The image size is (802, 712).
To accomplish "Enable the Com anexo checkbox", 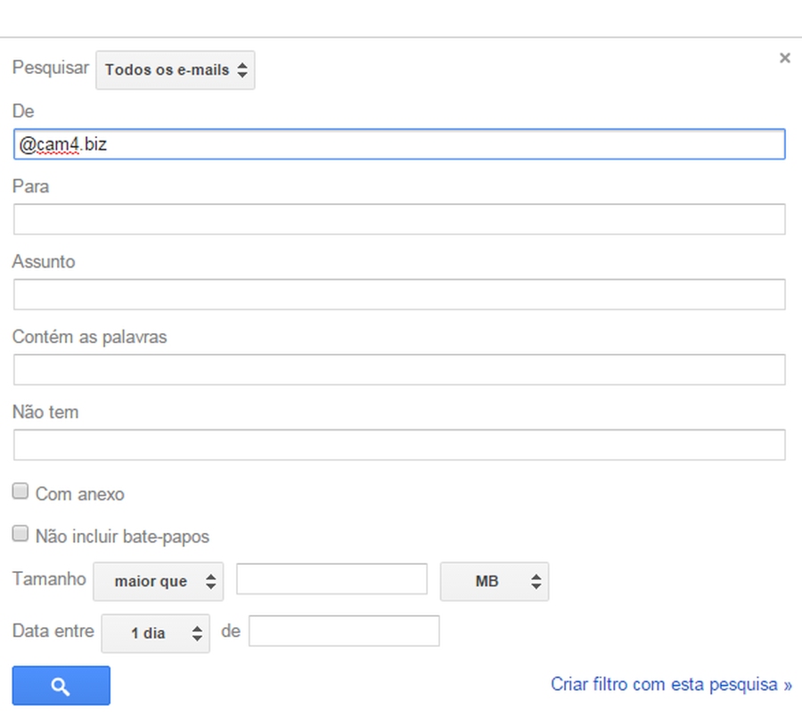I will tap(20, 491).
